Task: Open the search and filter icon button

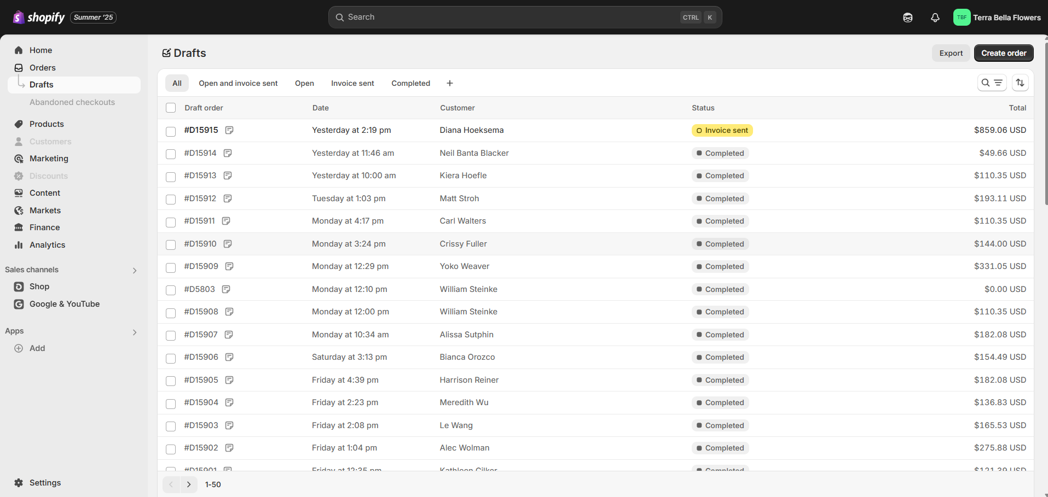Action: pos(991,83)
